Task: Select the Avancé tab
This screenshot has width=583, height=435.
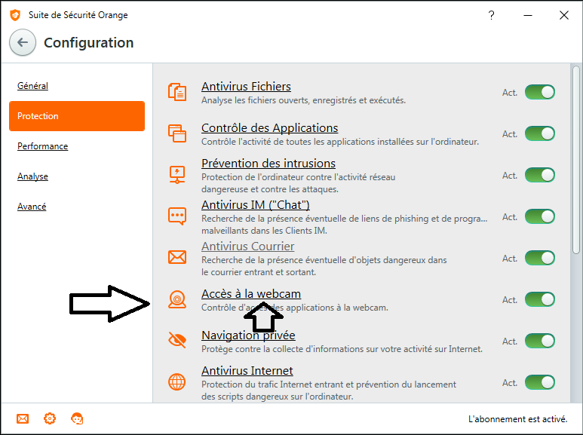Action: [32, 207]
